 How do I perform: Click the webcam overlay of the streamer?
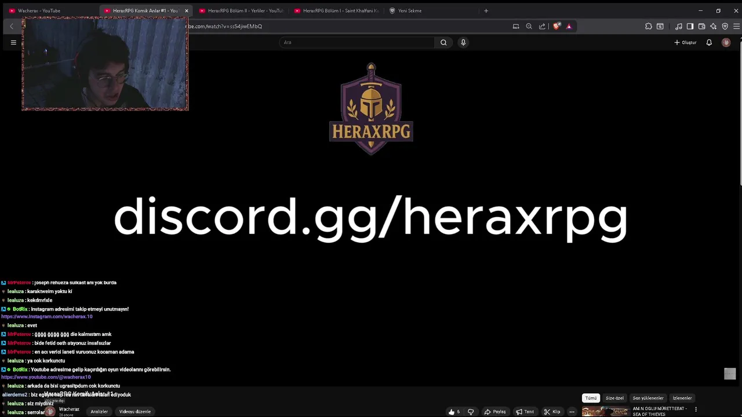point(105,64)
